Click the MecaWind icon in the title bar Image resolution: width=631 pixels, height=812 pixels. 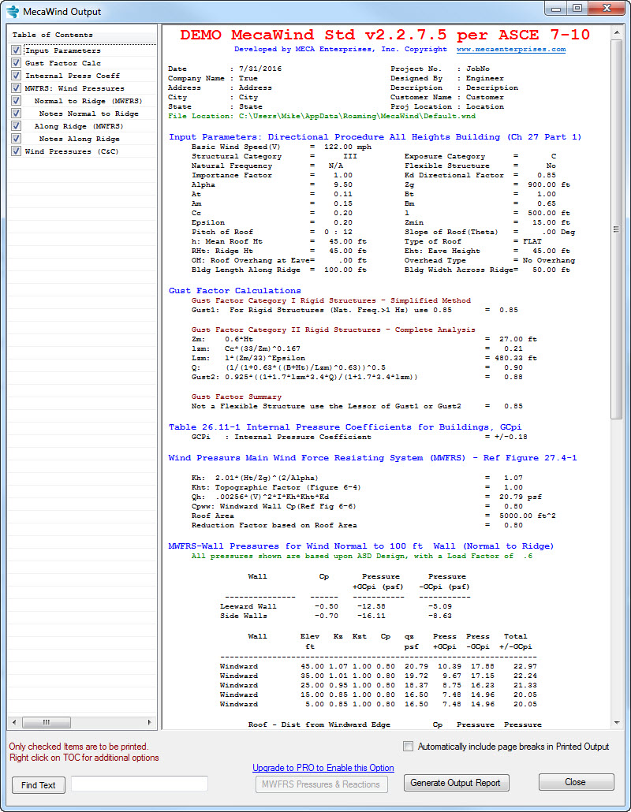tap(11, 9)
